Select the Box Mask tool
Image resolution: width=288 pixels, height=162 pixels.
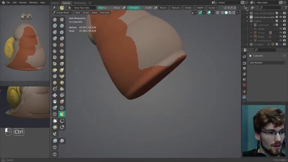tap(55, 121)
